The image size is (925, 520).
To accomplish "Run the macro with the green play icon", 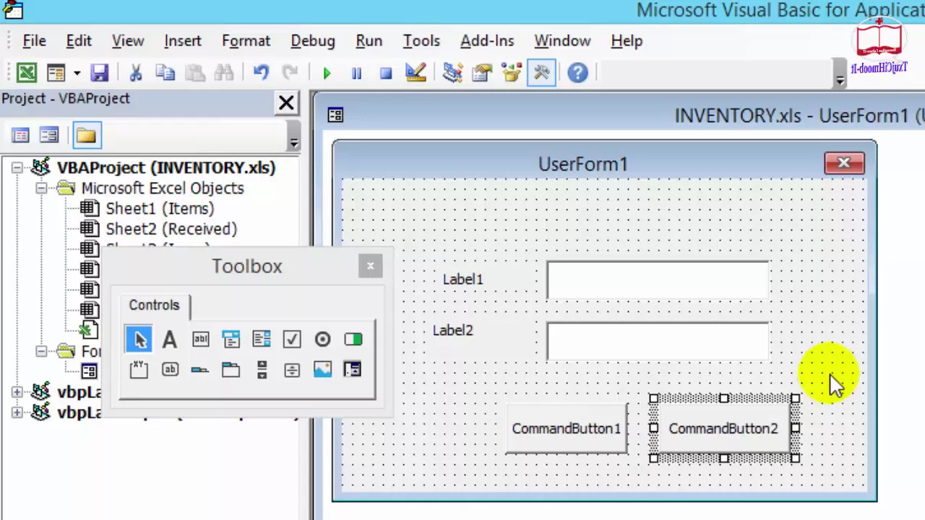I will [x=327, y=73].
